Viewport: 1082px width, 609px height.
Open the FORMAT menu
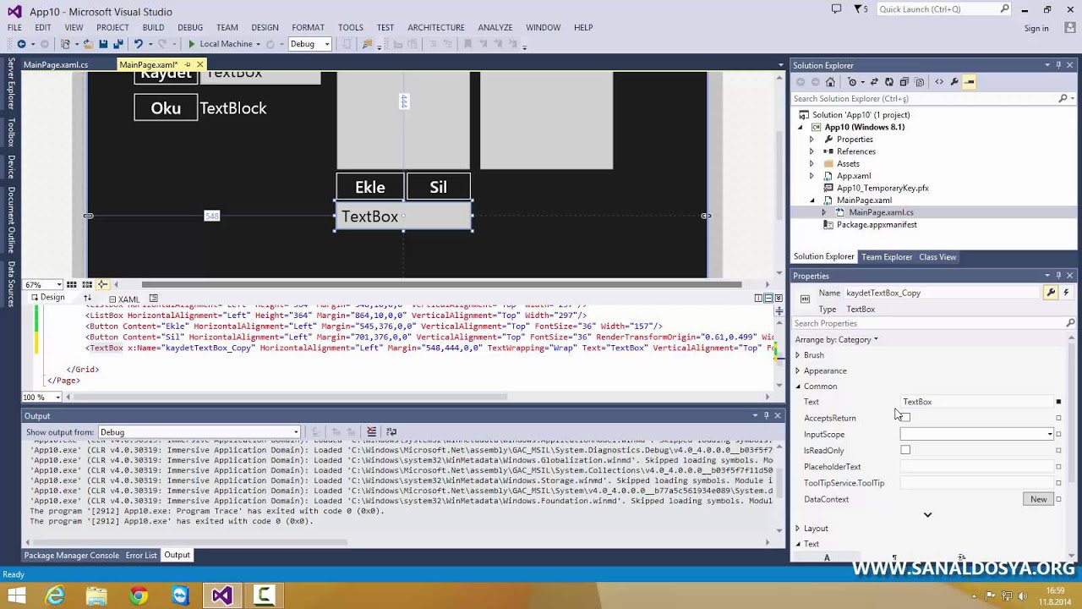pyautogui.click(x=308, y=28)
